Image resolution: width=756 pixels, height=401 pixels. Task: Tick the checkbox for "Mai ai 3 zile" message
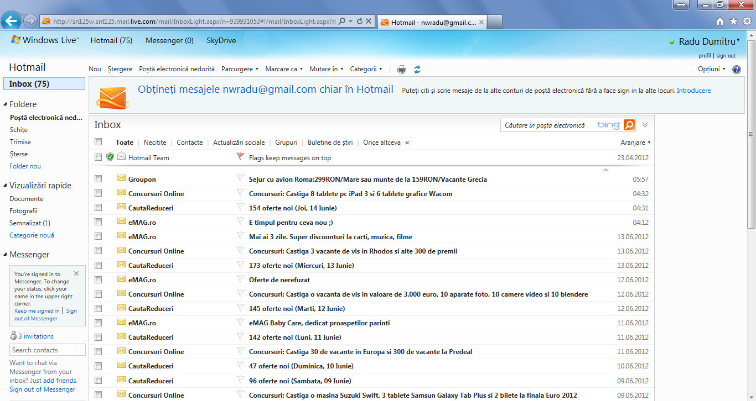(x=99, y=236)
